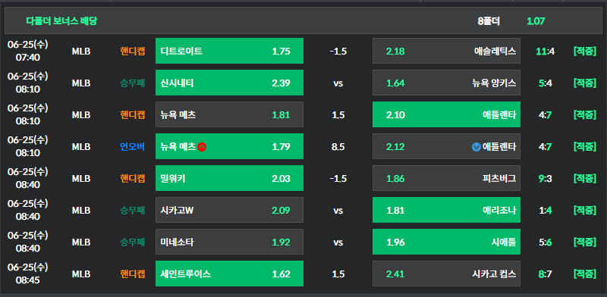Select 시카고W at 2.09

230,210
